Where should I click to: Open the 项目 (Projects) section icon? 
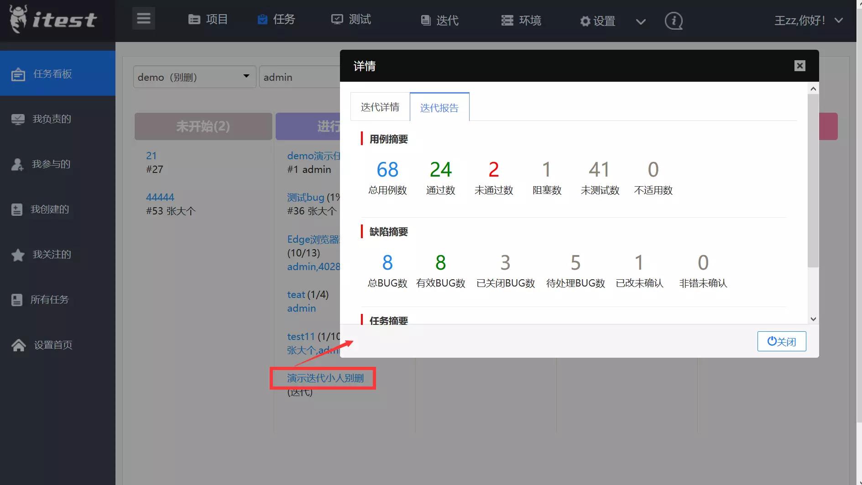(194, 19)
